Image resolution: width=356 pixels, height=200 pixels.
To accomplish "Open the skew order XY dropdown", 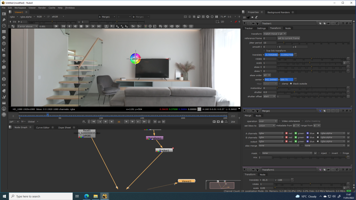I will [267, 75].
